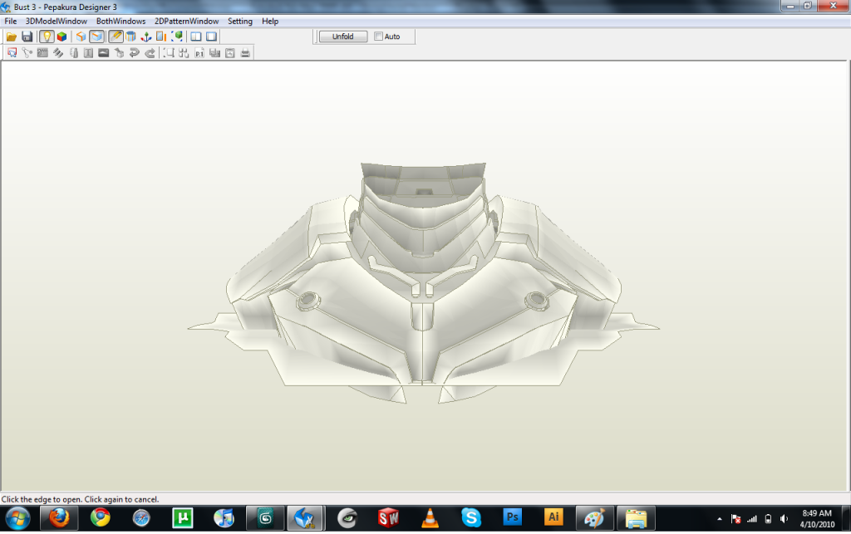
Task: Click the undo arrow in second toolbar
Action: [135, 53]
